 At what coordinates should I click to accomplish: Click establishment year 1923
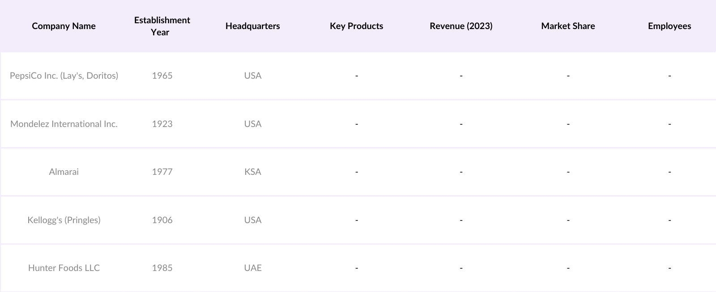click(162, 124)
